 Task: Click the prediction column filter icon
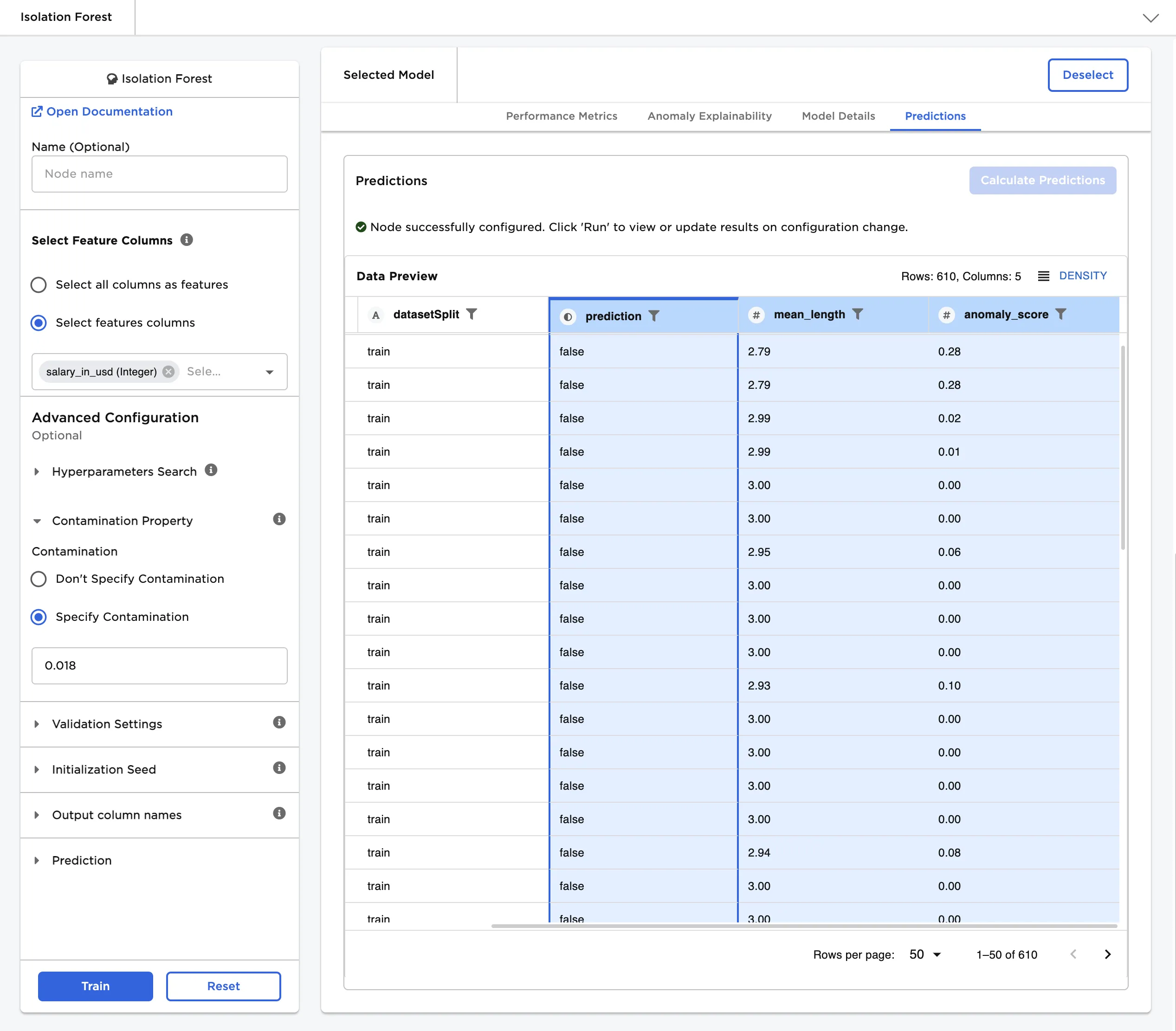pos(653,316)
